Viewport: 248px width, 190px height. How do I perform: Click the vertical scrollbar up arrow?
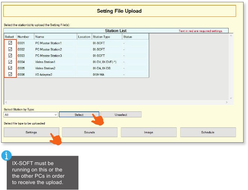[x=231, y=36]
